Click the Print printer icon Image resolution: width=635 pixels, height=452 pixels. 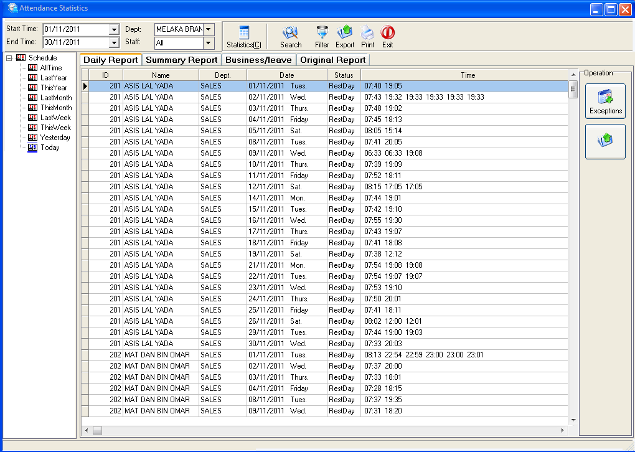click(367, 32)
